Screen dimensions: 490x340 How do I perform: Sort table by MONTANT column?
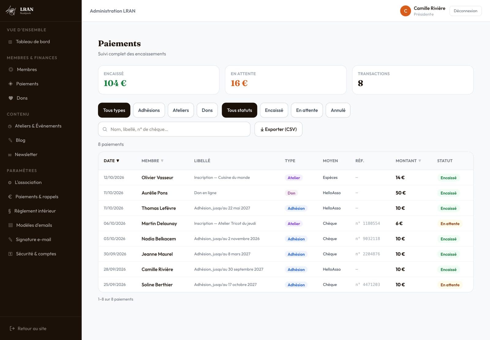[x=408, y=161]
